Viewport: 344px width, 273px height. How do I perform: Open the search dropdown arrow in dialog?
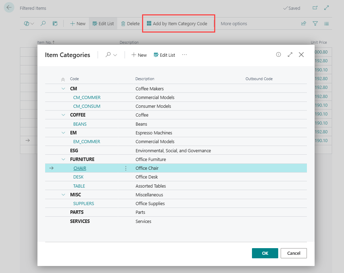[x=115, y=55]
